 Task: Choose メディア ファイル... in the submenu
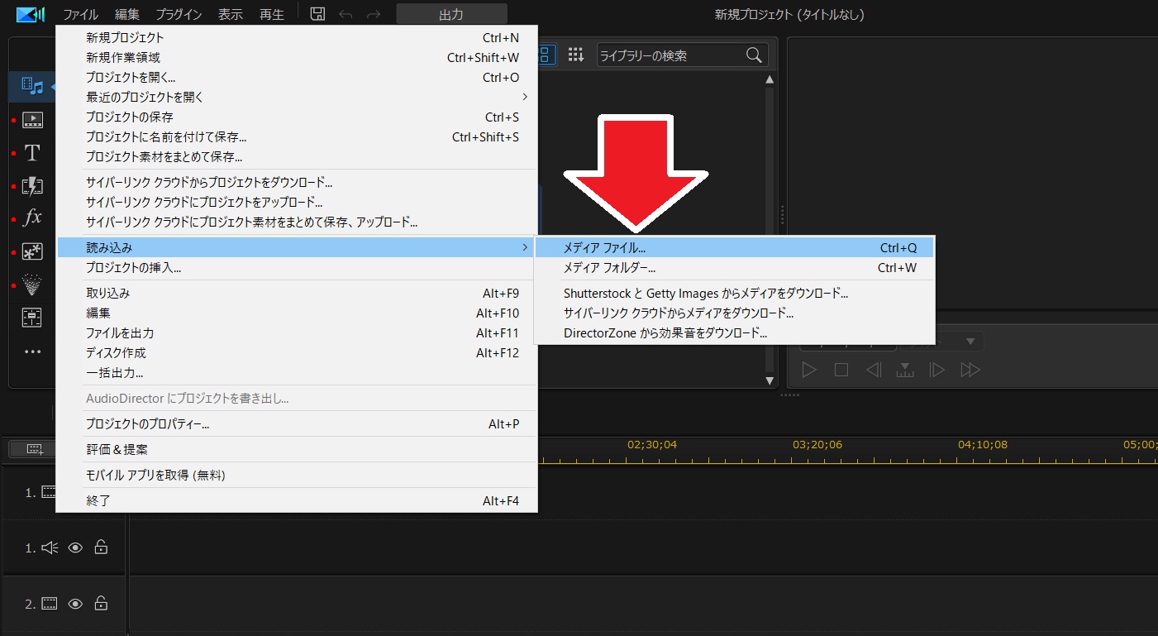(x=735, y=247)
